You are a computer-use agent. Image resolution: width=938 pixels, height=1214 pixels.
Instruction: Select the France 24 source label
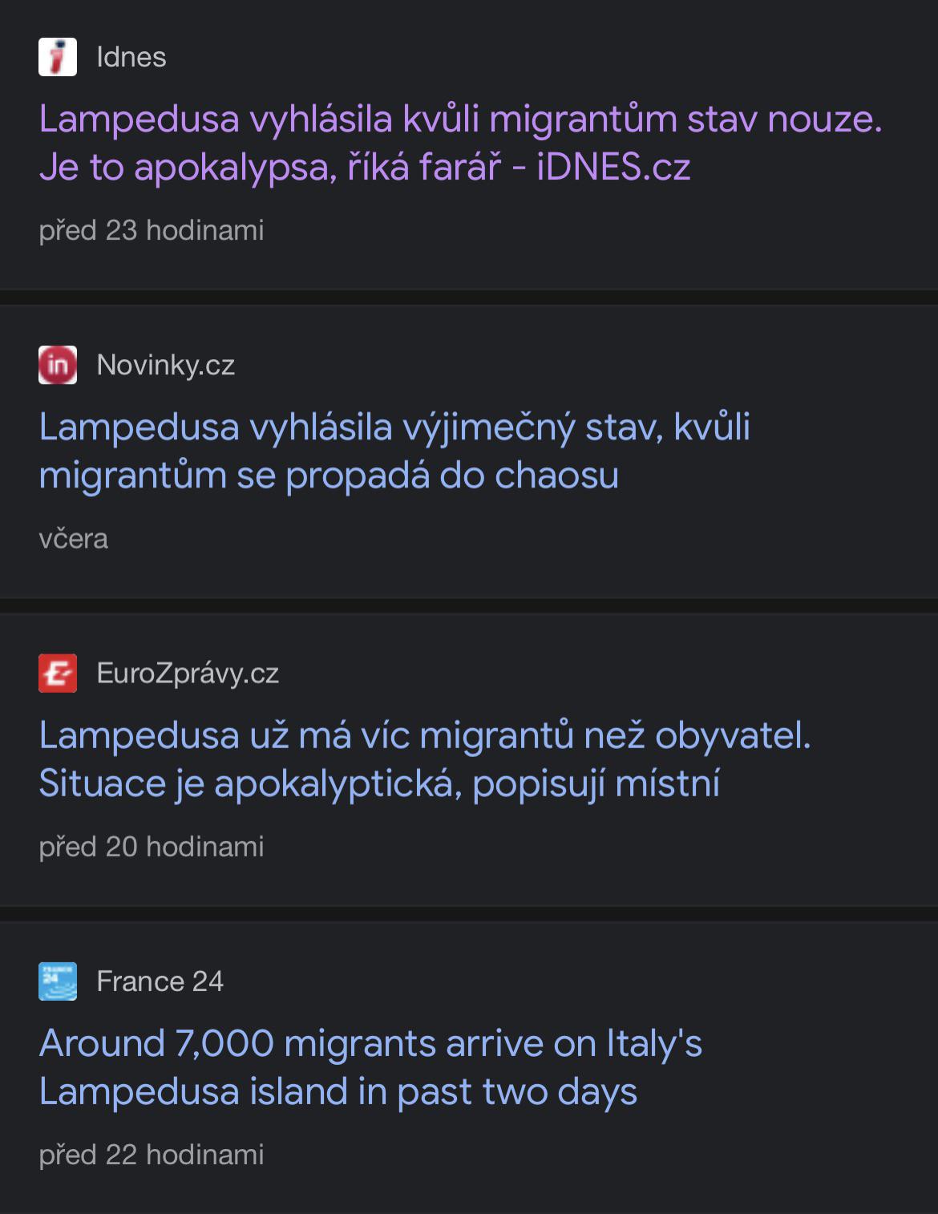160,981
